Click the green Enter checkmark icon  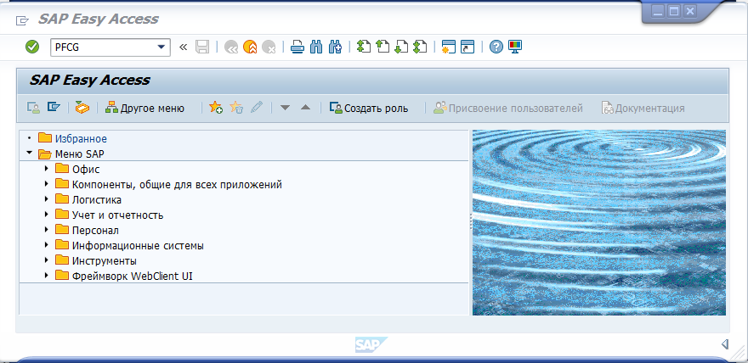[32, 47]
